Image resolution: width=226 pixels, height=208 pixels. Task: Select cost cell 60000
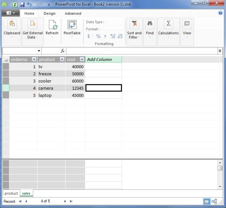point(75,81)
